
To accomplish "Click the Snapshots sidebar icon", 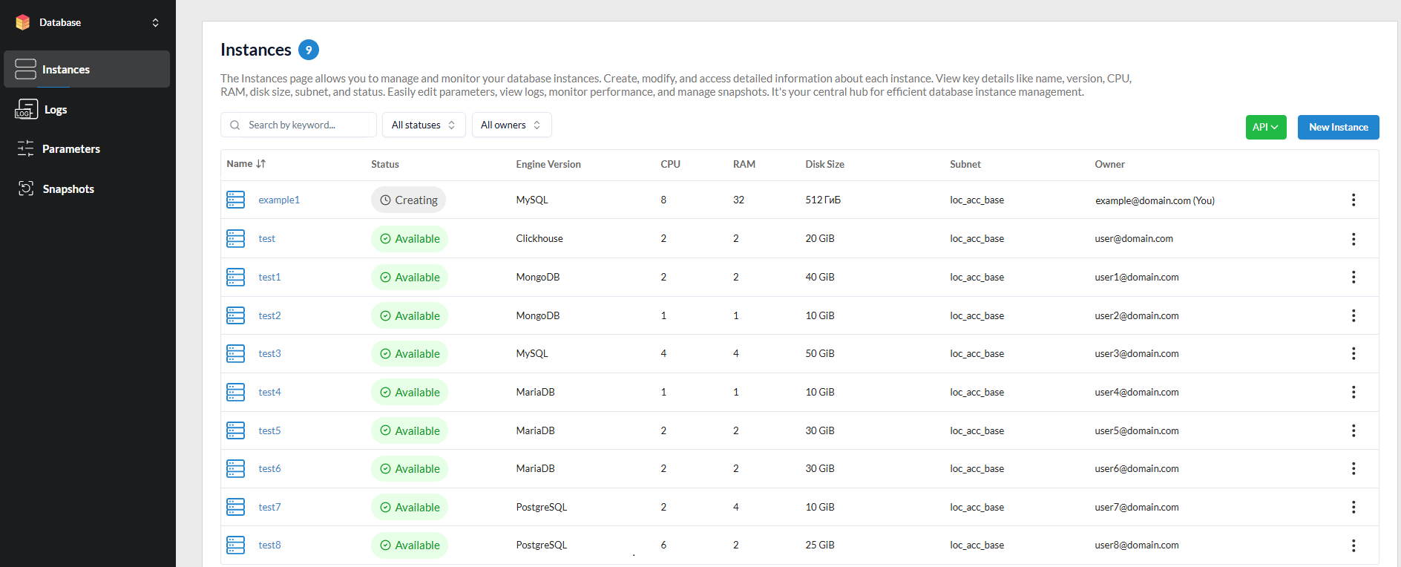I will click(x=26, y=189).
